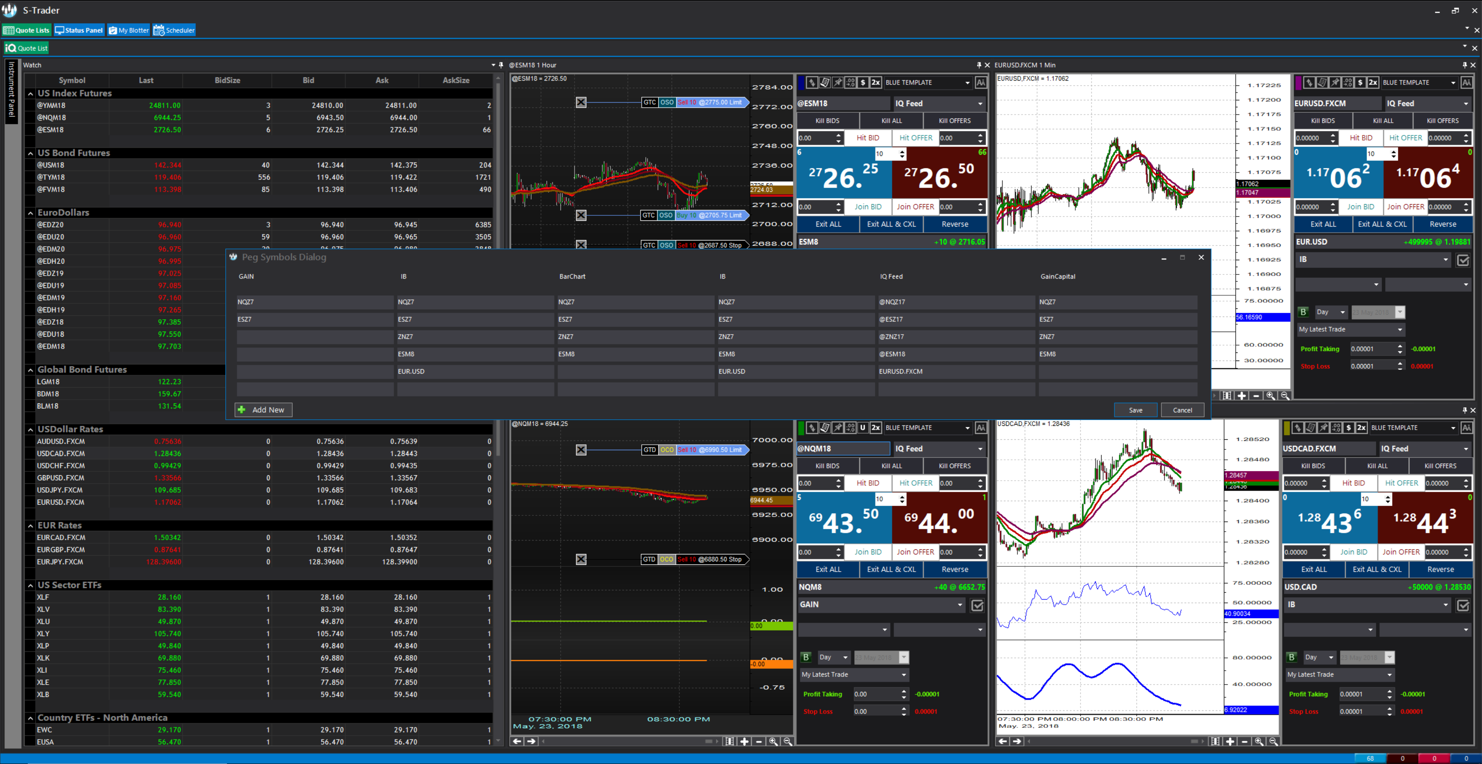
Task: Zoom in on the USDCAD.FXCM chart
Action: 1259,742
